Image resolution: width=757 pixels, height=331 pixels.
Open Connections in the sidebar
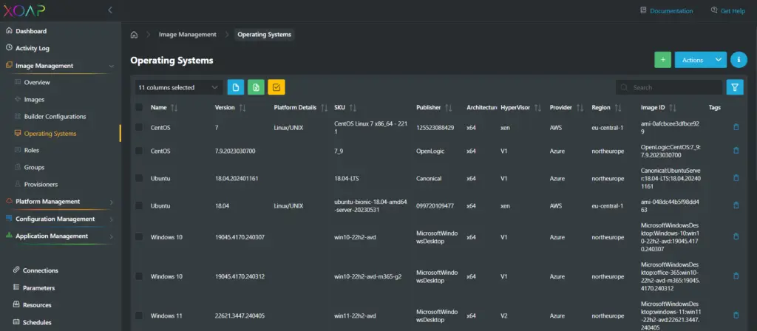coord(40,270)
